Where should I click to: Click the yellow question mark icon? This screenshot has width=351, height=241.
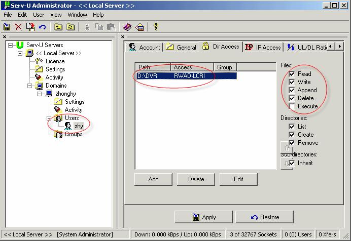pyautogui.click(x=156, y=27)
